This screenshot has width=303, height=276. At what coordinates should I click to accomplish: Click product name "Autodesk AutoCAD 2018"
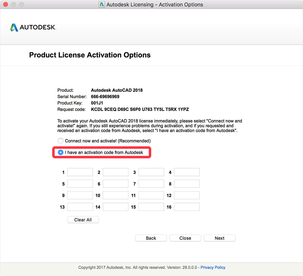click(x=117, y=90)
